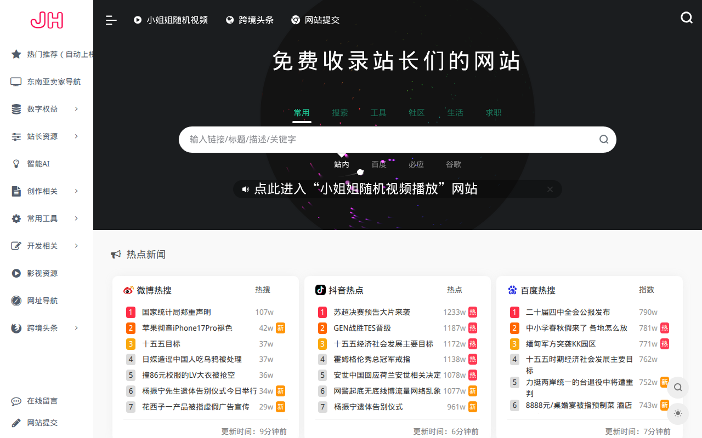The image size is (702, 438).
Task: Click the JH logo in the sidebar
Action: [46, 20]
